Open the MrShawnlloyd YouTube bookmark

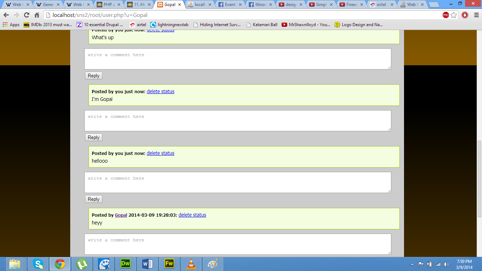306,25
